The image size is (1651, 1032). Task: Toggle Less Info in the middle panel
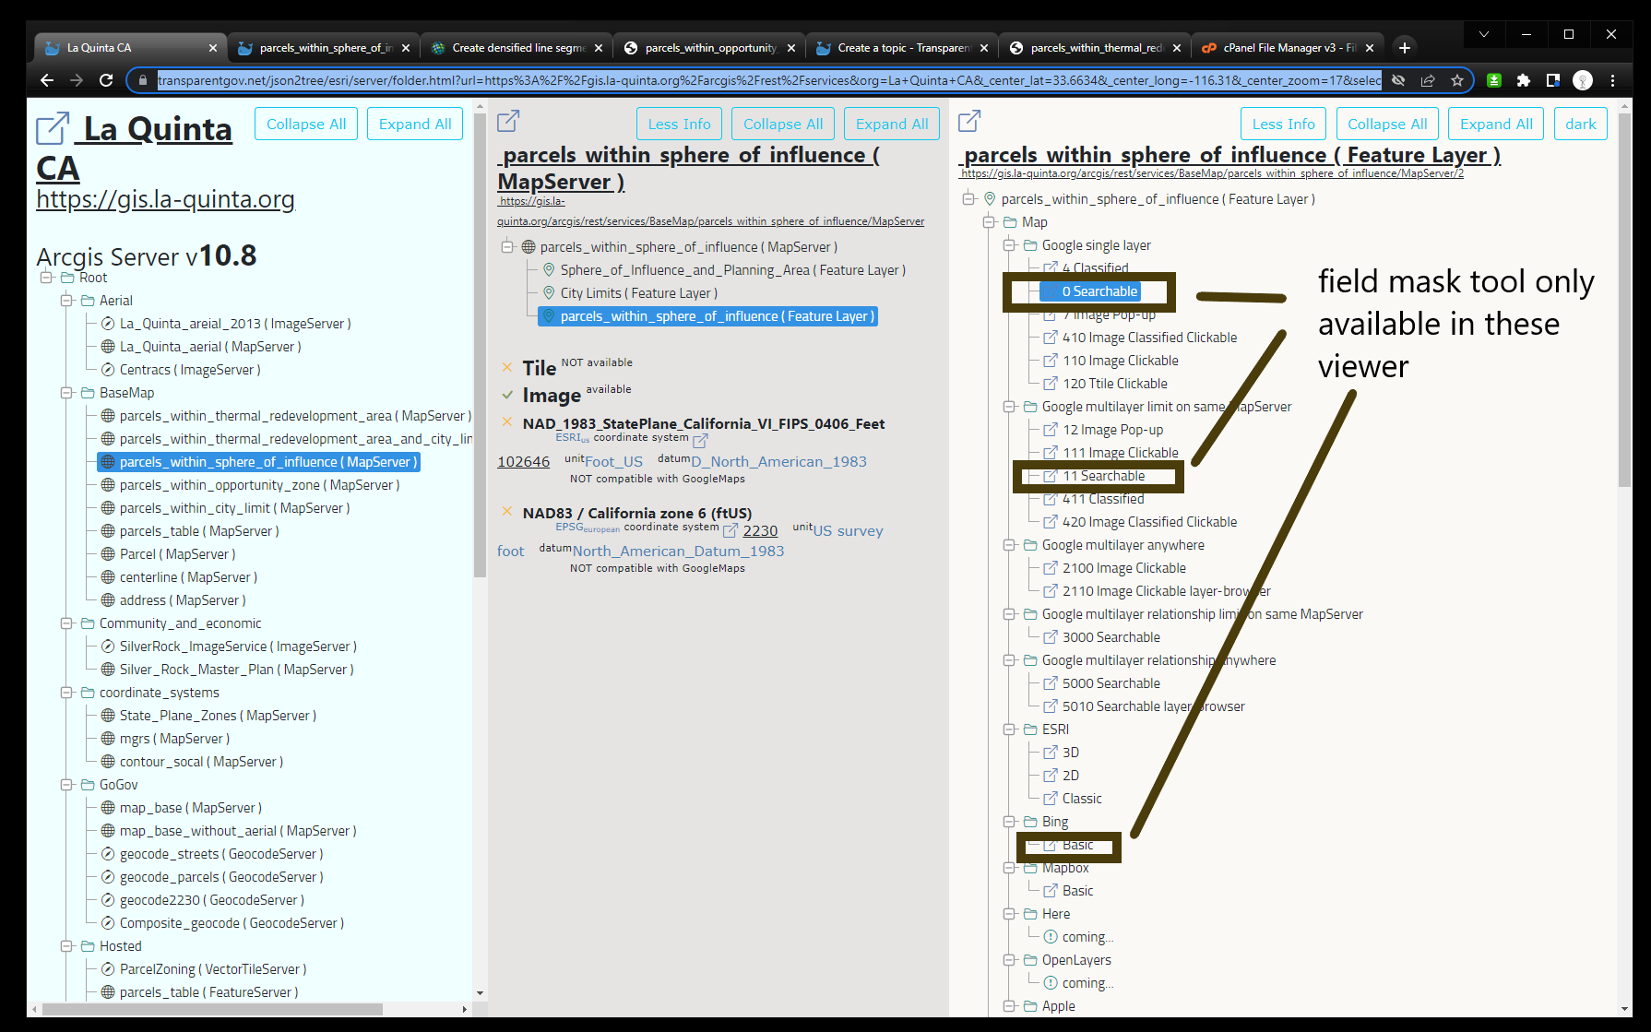[679, 123]
